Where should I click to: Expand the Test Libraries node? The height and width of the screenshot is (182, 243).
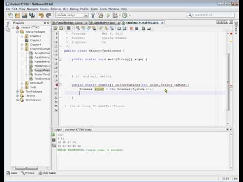coord(17,100)
